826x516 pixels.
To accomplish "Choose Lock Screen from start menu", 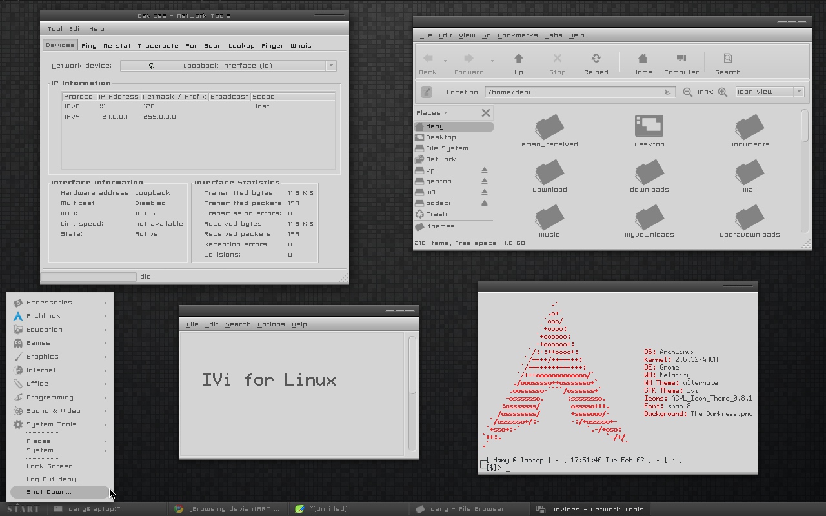I will [x=60, y=466].
